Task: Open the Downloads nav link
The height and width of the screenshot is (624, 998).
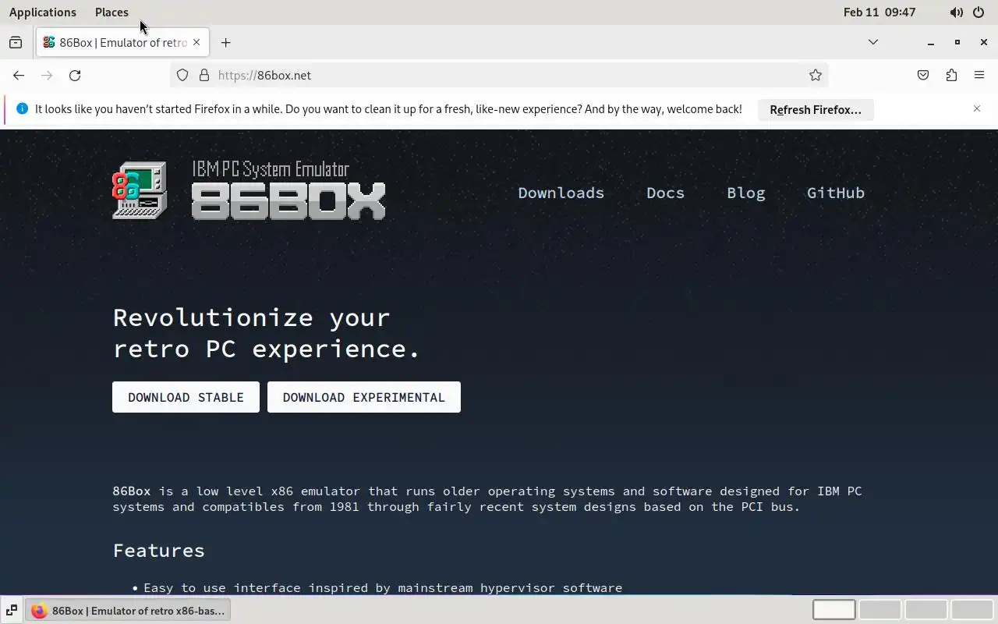Action: point(561,193)
